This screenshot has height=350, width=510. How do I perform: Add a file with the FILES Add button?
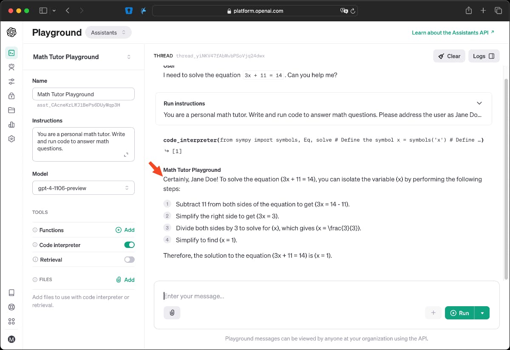tap(125, 280)
